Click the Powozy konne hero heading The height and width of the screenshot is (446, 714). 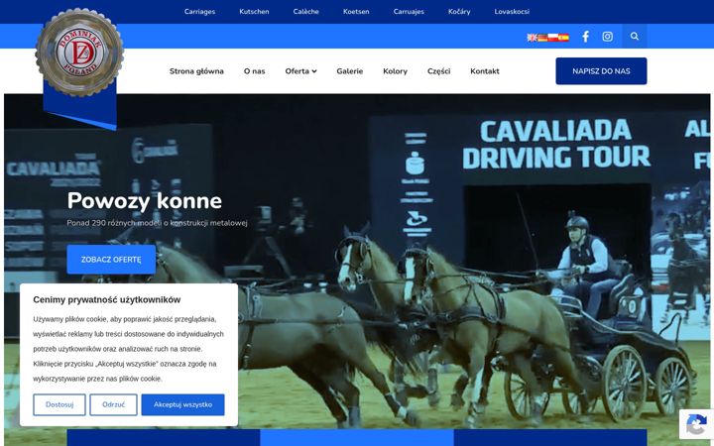(145, 200)
